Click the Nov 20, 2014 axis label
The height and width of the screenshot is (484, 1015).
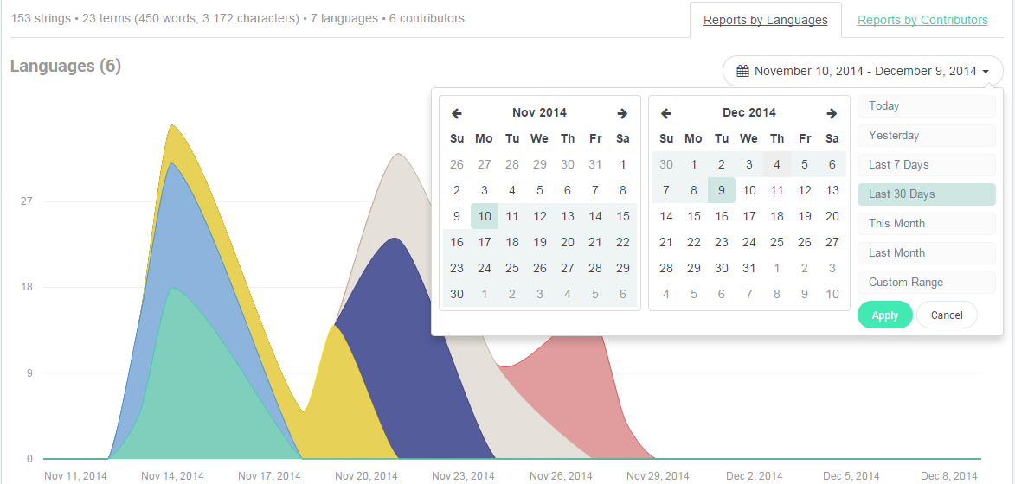pyautogui.click(x=366, y=476)
